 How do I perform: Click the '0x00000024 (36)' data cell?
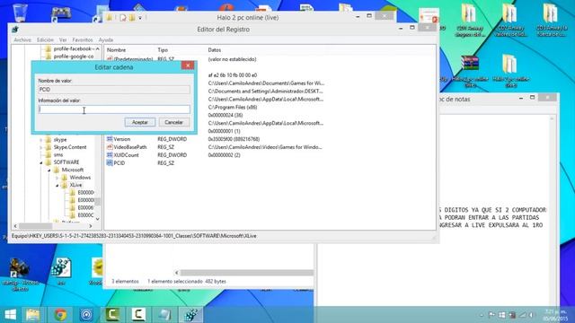tap(226, 116)
